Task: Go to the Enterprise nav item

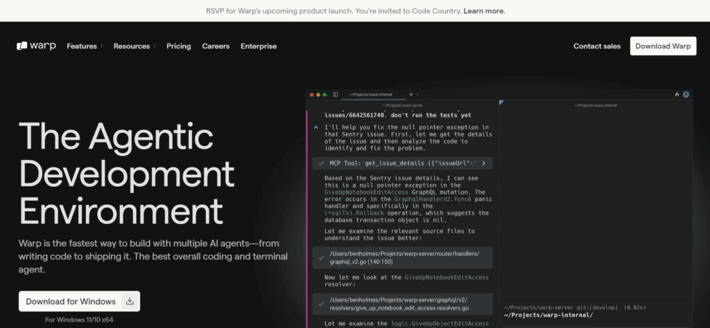Action: [259, 46]
